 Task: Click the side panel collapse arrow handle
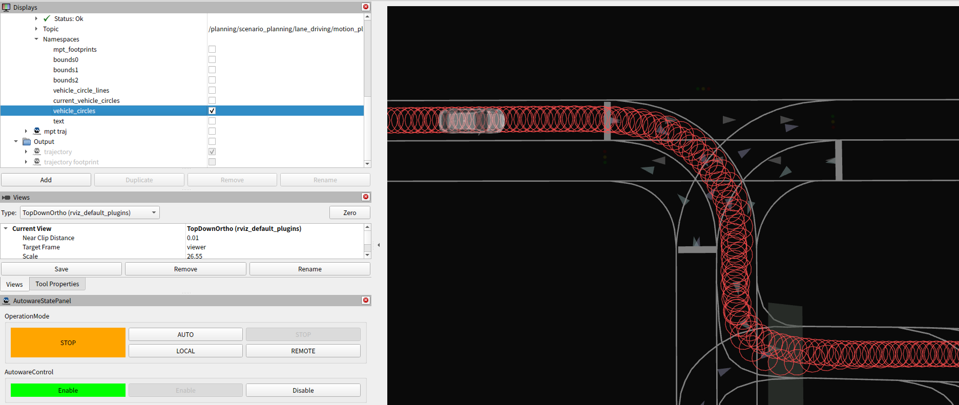[x=379, y=245]
